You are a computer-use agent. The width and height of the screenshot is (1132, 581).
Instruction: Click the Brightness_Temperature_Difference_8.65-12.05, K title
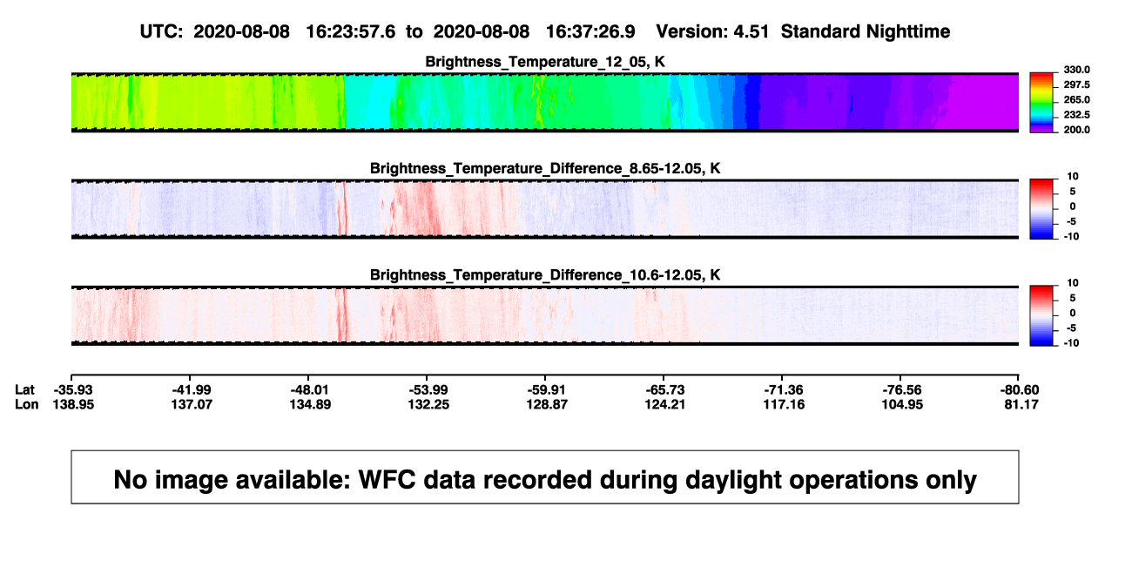pyautogui.click(x=545, y=168)
